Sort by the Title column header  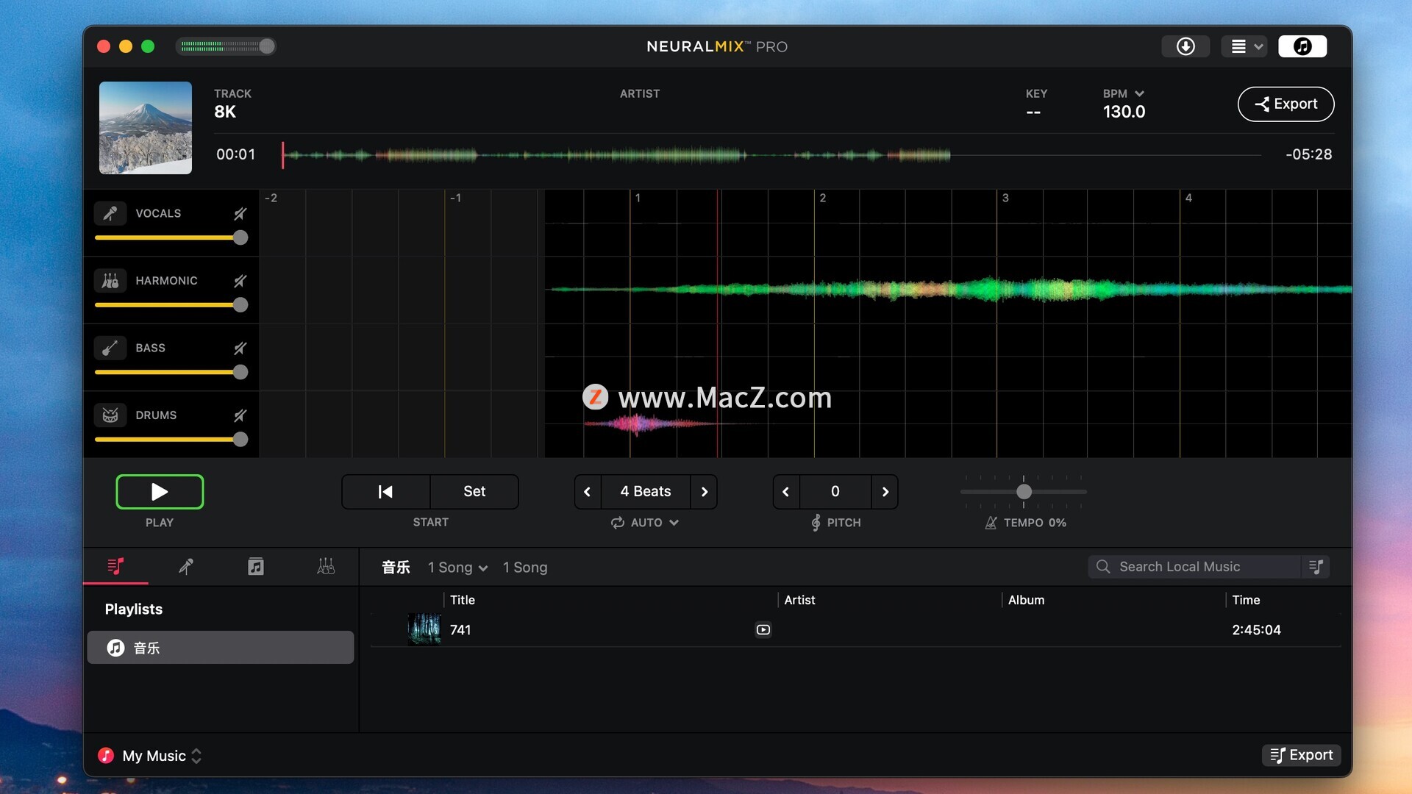click(x=463, y=600)
